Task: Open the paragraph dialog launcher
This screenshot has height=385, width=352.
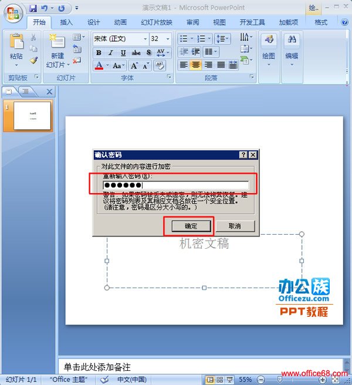Action: [252, 77]
